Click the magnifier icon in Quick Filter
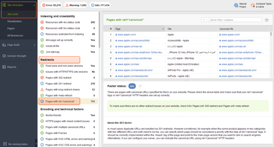 click(204, 20)
